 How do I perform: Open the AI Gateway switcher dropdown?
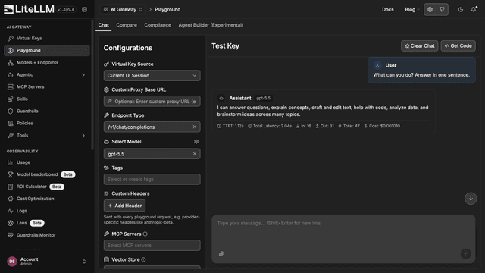pos(123,10)
